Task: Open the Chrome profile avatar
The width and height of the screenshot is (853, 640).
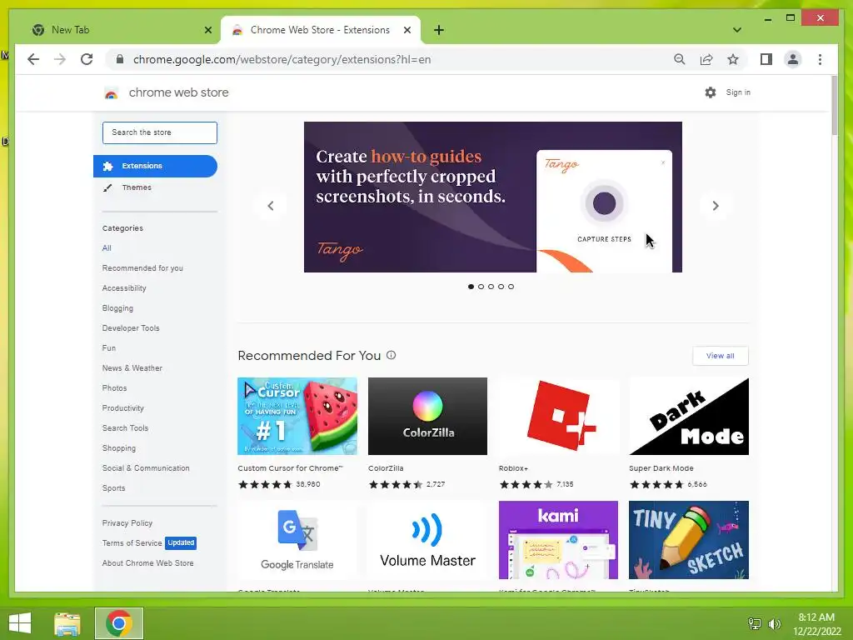Action: pos(793,59)
